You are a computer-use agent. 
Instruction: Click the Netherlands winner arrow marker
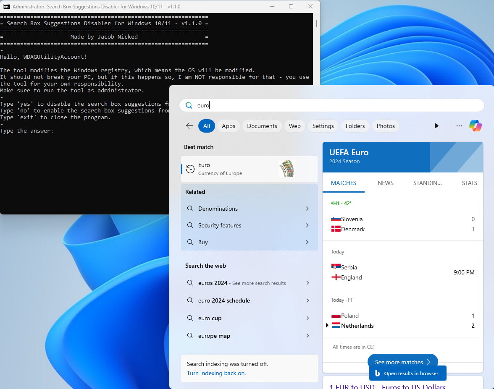tap(327, 326)
